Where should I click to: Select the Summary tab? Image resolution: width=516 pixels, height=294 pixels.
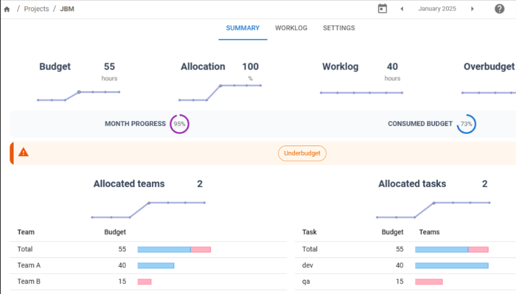[243, 28]
